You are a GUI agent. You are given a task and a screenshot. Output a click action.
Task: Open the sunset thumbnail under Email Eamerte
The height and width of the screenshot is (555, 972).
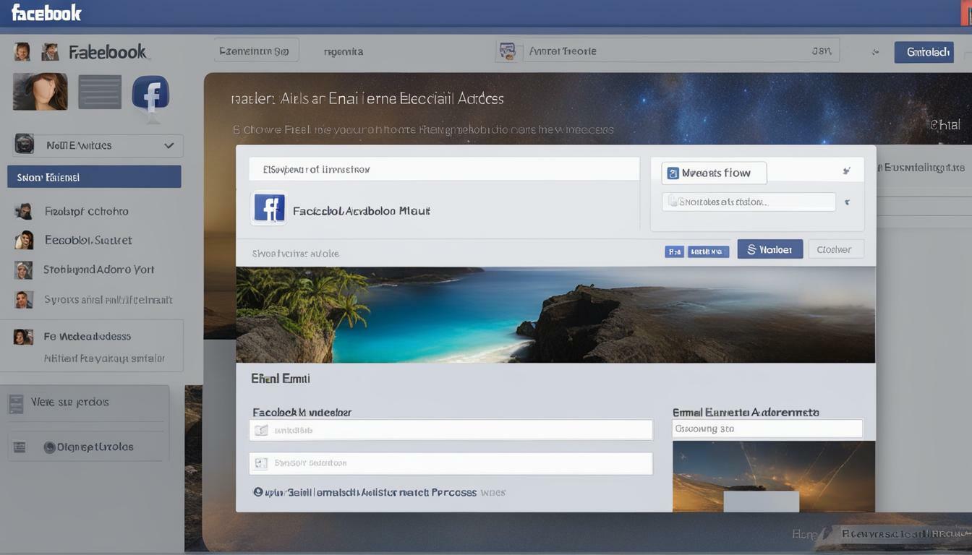(773, 476)
